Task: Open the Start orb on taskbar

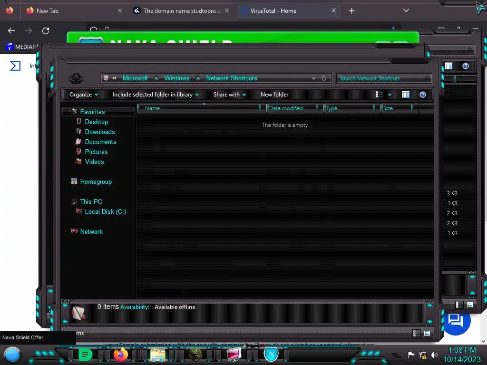Action: pos(12,355)
